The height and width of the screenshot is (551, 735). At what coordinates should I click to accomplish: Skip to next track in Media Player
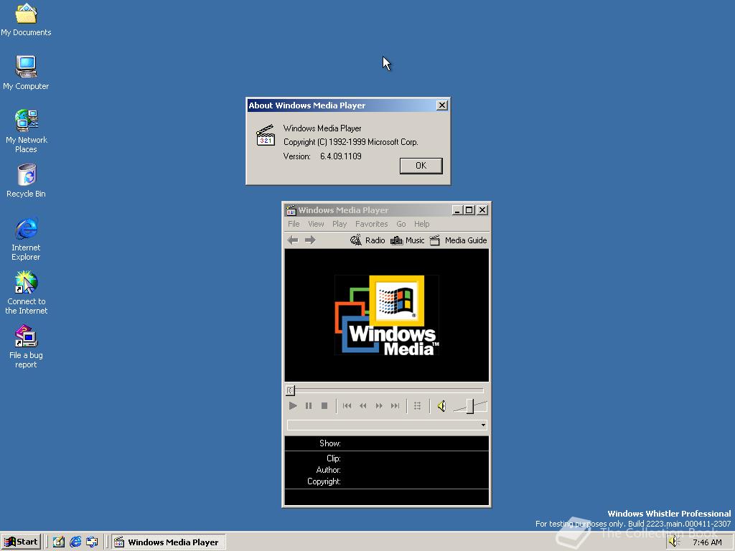(395, 406)
